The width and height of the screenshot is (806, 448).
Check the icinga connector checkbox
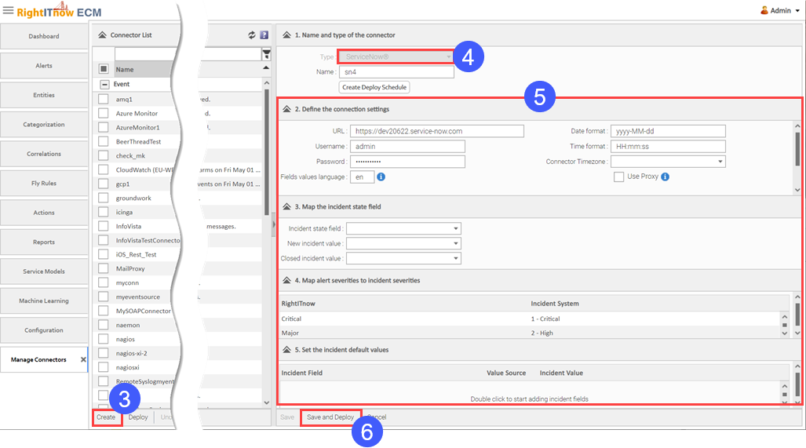pos(104,212)
